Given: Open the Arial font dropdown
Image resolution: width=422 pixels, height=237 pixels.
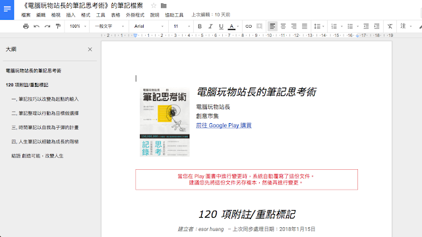Looking at the screenshot, I should (149, 26).
